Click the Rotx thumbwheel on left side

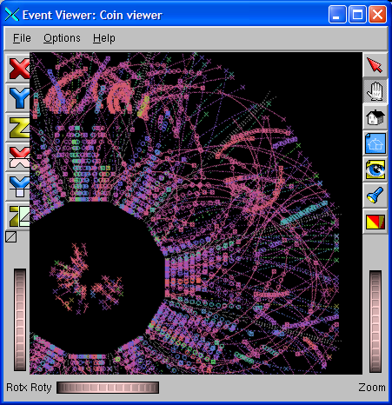(x=20, y=320)
